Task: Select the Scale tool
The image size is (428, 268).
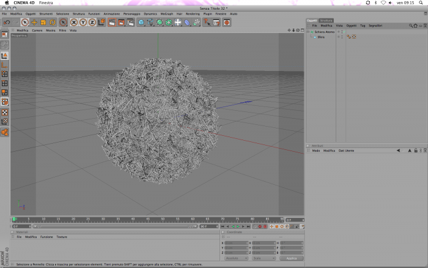Action: [x=43, y=23]
